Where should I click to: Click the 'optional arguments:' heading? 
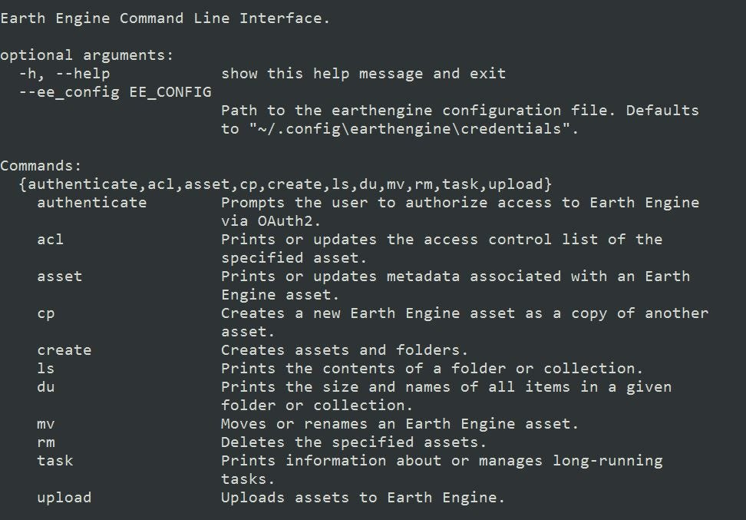pyautogui.click(x=87, y=55)
